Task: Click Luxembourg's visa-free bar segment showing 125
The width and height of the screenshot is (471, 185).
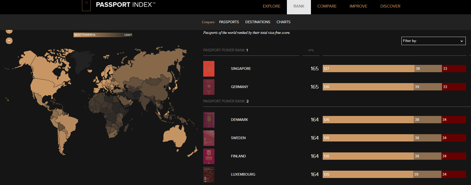Action: click(368, 174)
